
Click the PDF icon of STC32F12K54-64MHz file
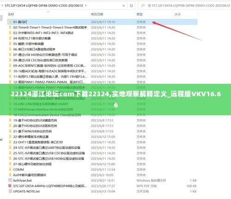click(10, 186)
